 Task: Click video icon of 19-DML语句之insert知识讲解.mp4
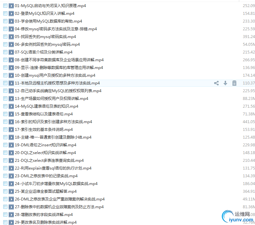click(11, 145)
